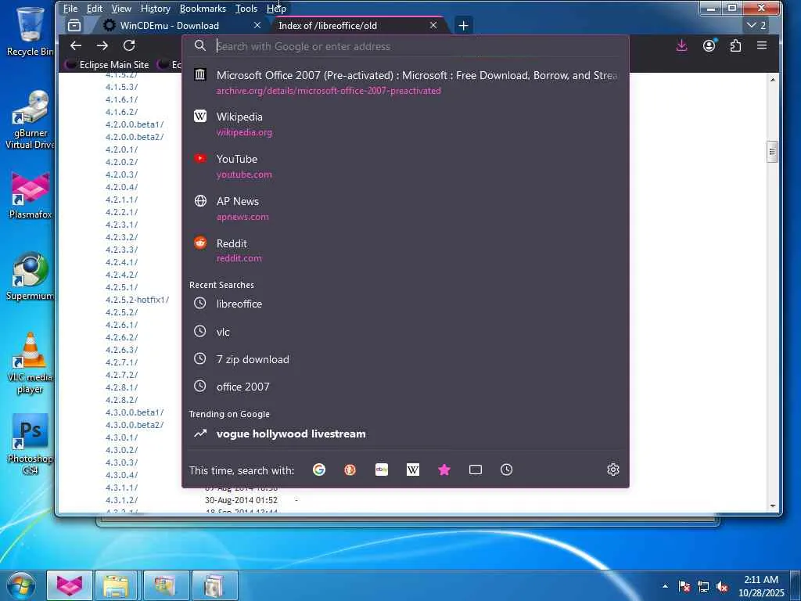The height and width of the screenshot is (601, 801).
Task: Open the extensions puzzle icon
Action: (735, 45)
